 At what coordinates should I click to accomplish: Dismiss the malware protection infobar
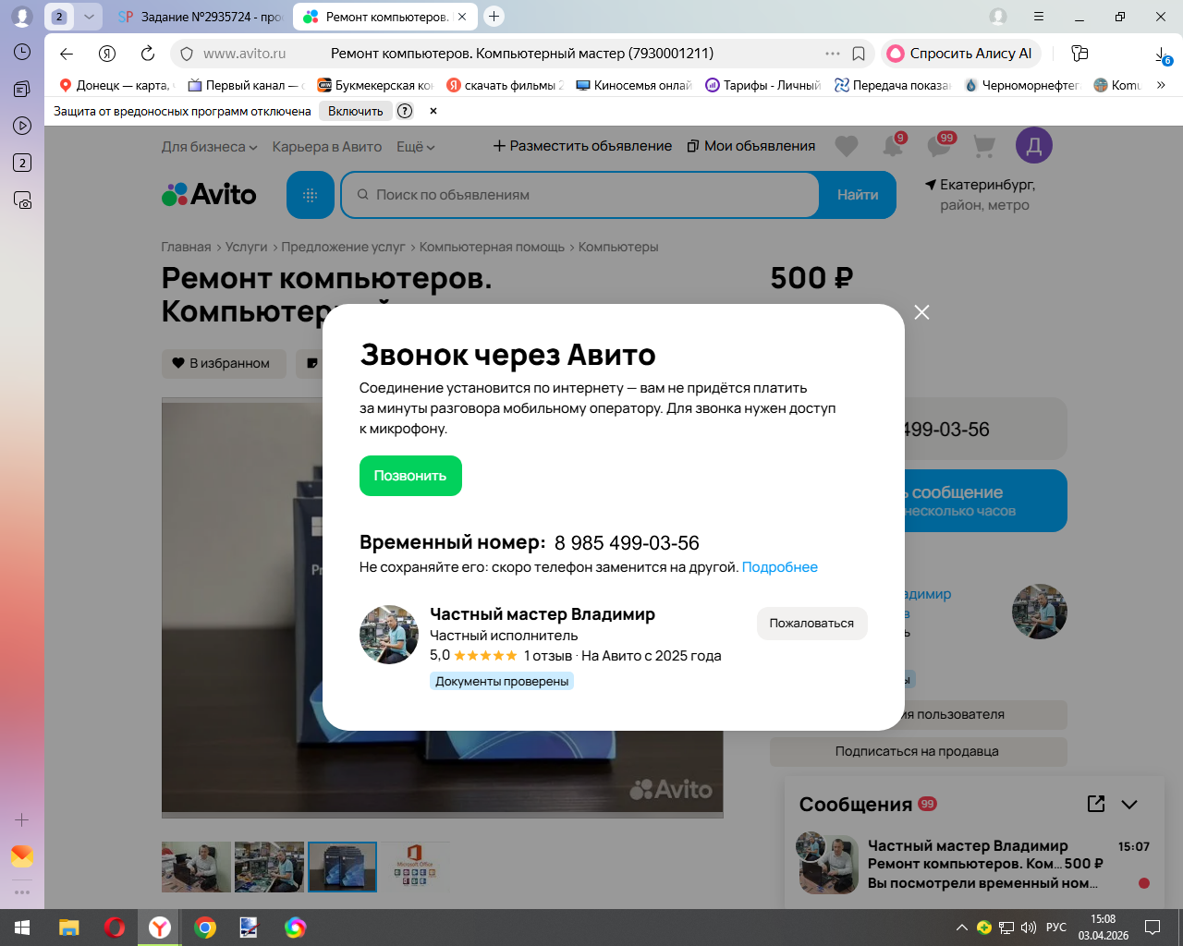(x=433, y=111)
